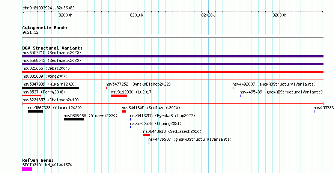
Task: Open nsv5477252 (ByrskaBishop2022) label
Action: tap(138, 84)
